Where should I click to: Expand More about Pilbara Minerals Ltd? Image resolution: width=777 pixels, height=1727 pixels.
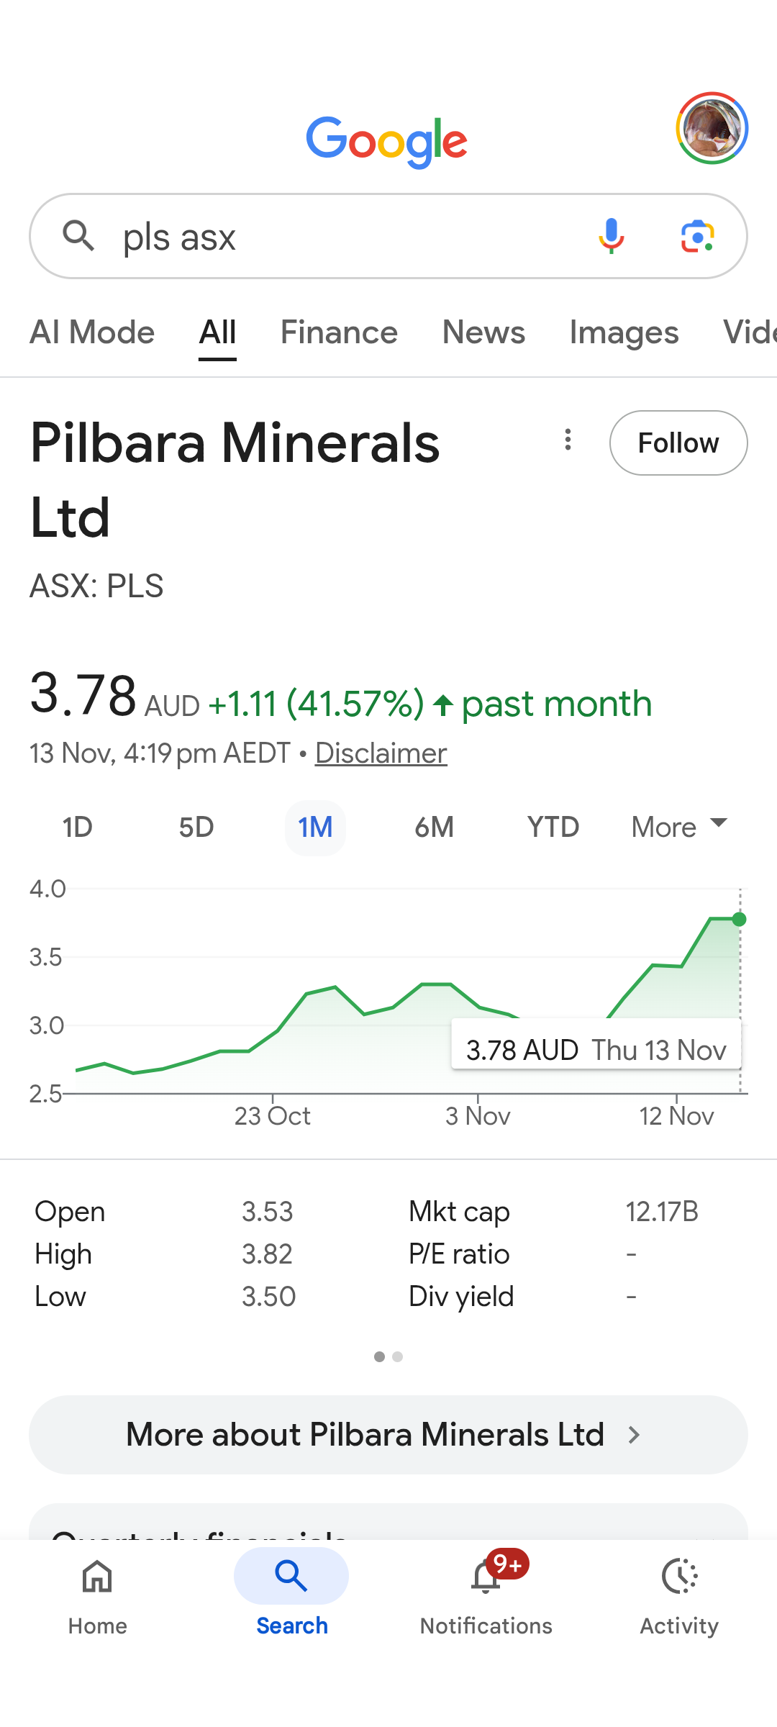coord(388,1435)
